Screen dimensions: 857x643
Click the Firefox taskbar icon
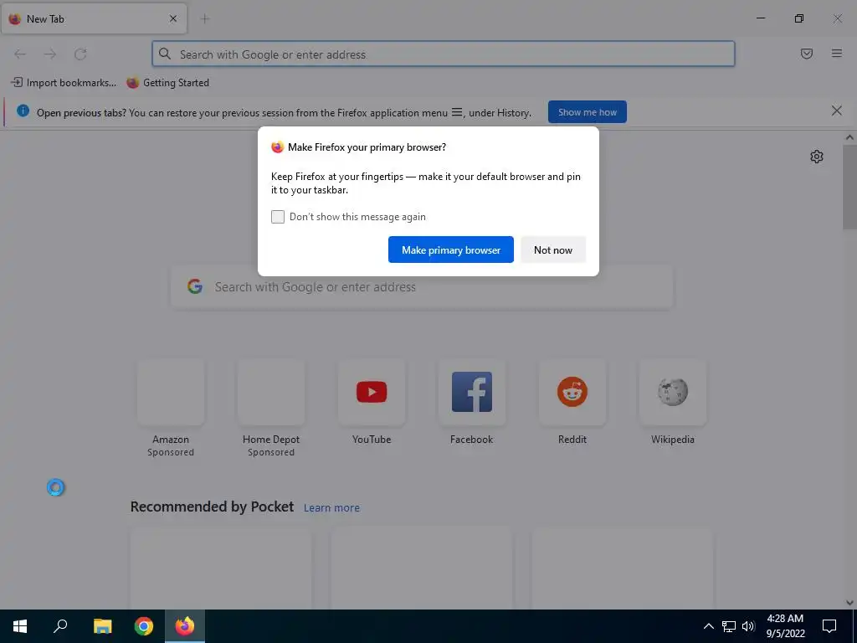click(185, 626)
